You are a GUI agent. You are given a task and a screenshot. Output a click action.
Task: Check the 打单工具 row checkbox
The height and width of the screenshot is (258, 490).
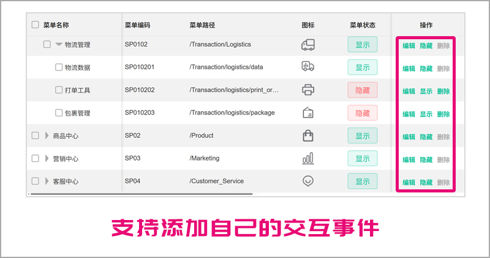click(x=59, y=89)
